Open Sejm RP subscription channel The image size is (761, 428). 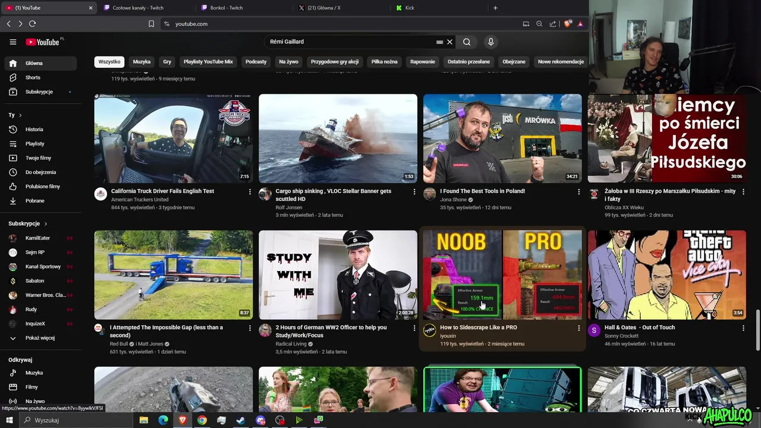pyautogui.click(x=40, y=252)
